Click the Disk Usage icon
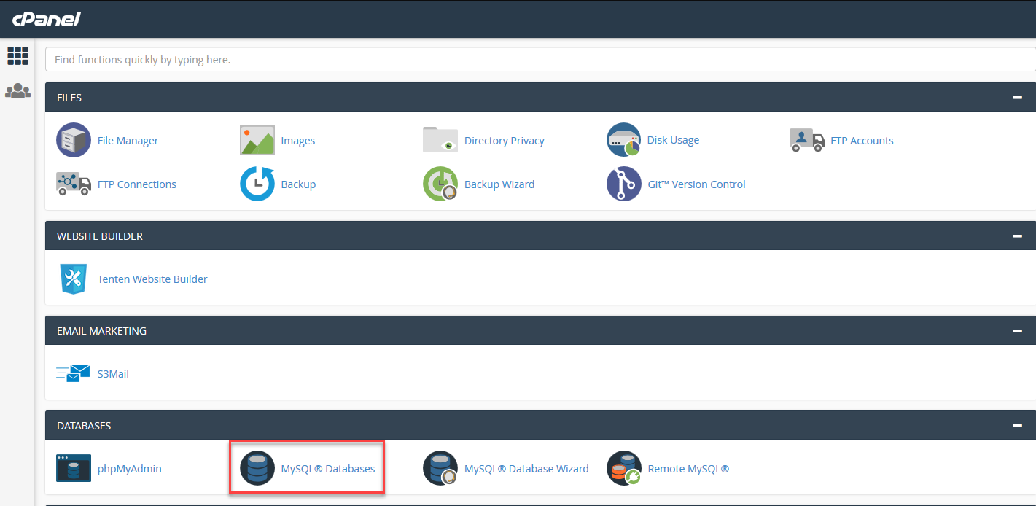Screen dimensions: 1036x506 point(624,140)
